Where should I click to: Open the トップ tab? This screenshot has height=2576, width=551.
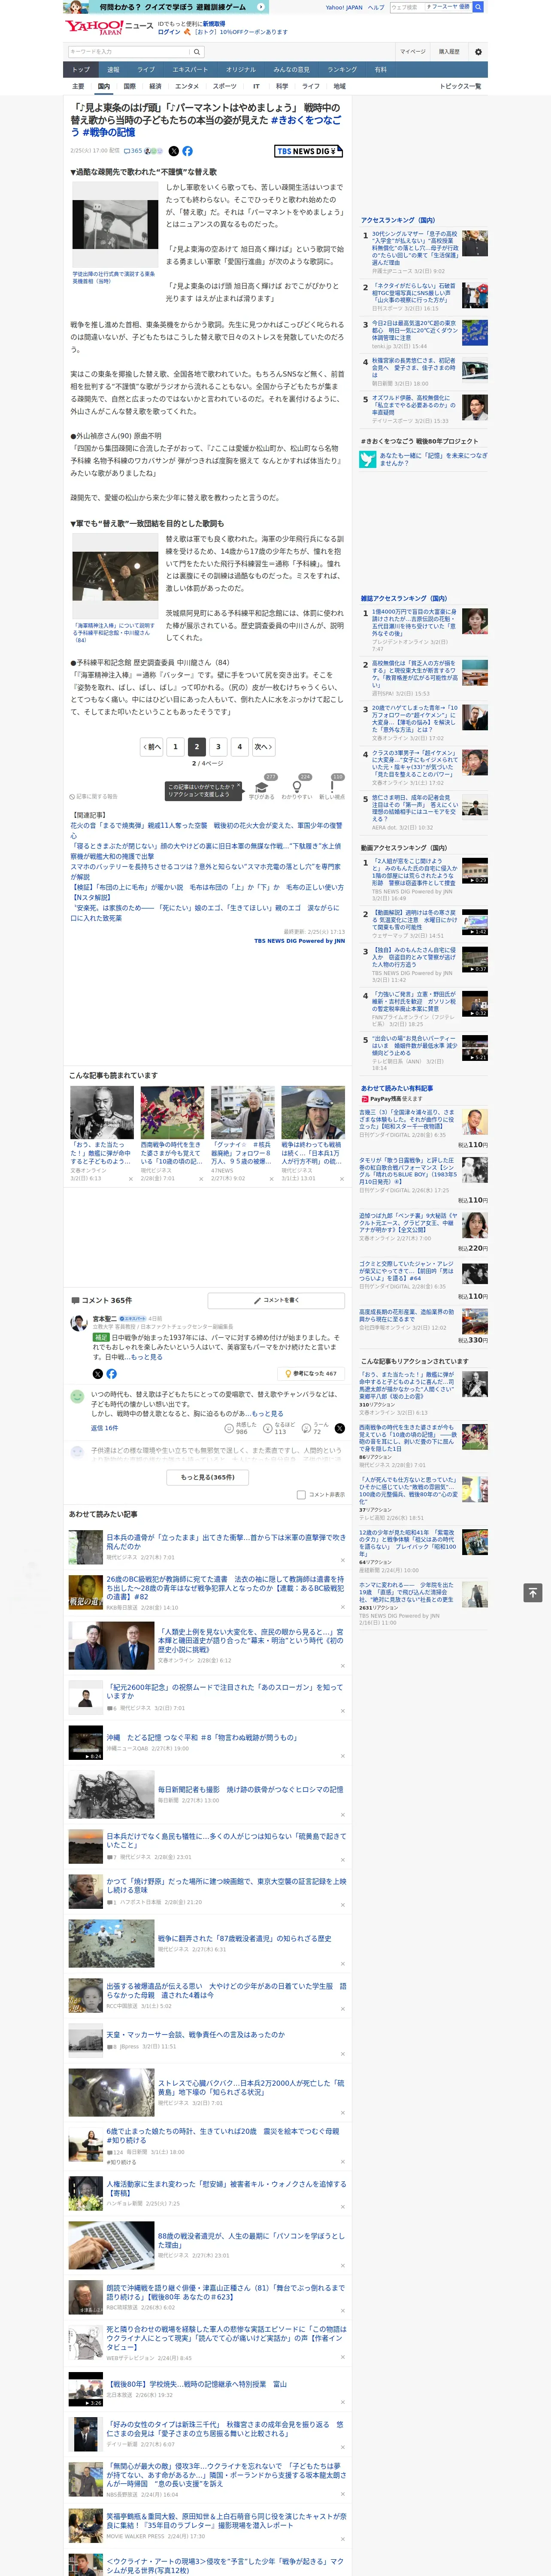pos(81,70)
